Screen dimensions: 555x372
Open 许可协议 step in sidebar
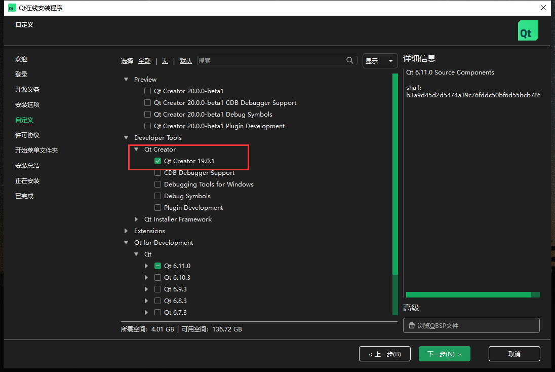click(x=27, y=135)
